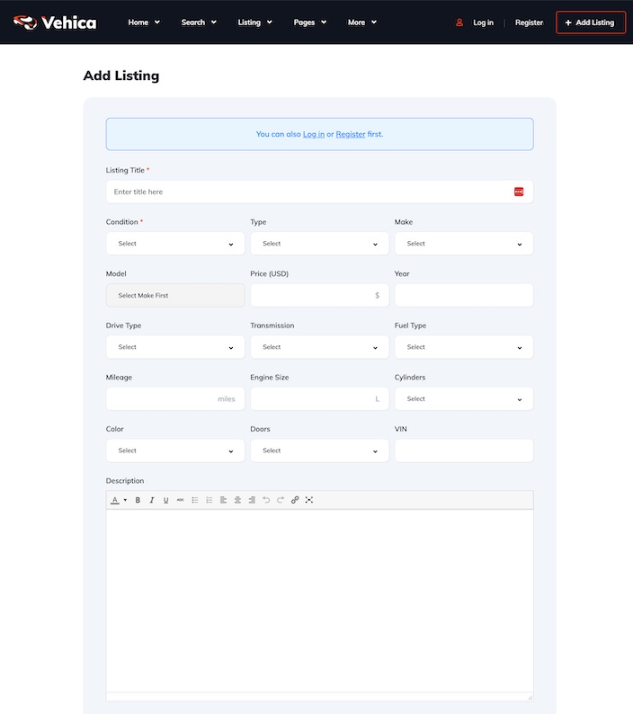Viewport: 633px width, 714px height.
Task: Click the disabled Model select field
Action: click(x=175, y=296)
